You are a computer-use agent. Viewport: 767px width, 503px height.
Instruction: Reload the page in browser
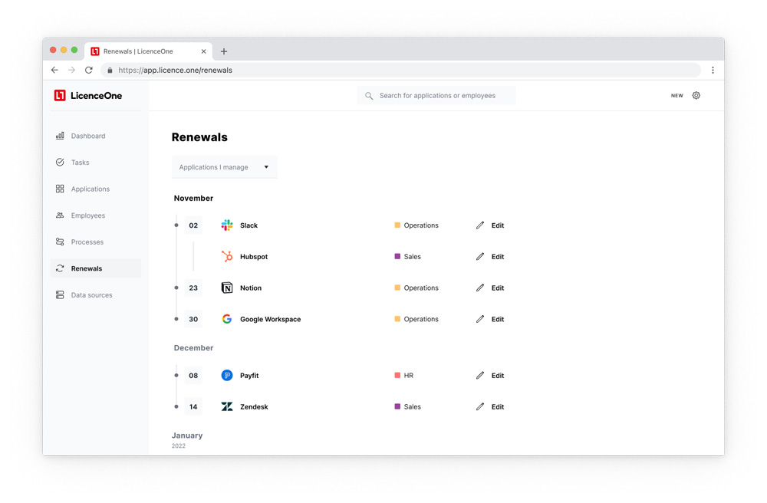click(x=88, y=70)
